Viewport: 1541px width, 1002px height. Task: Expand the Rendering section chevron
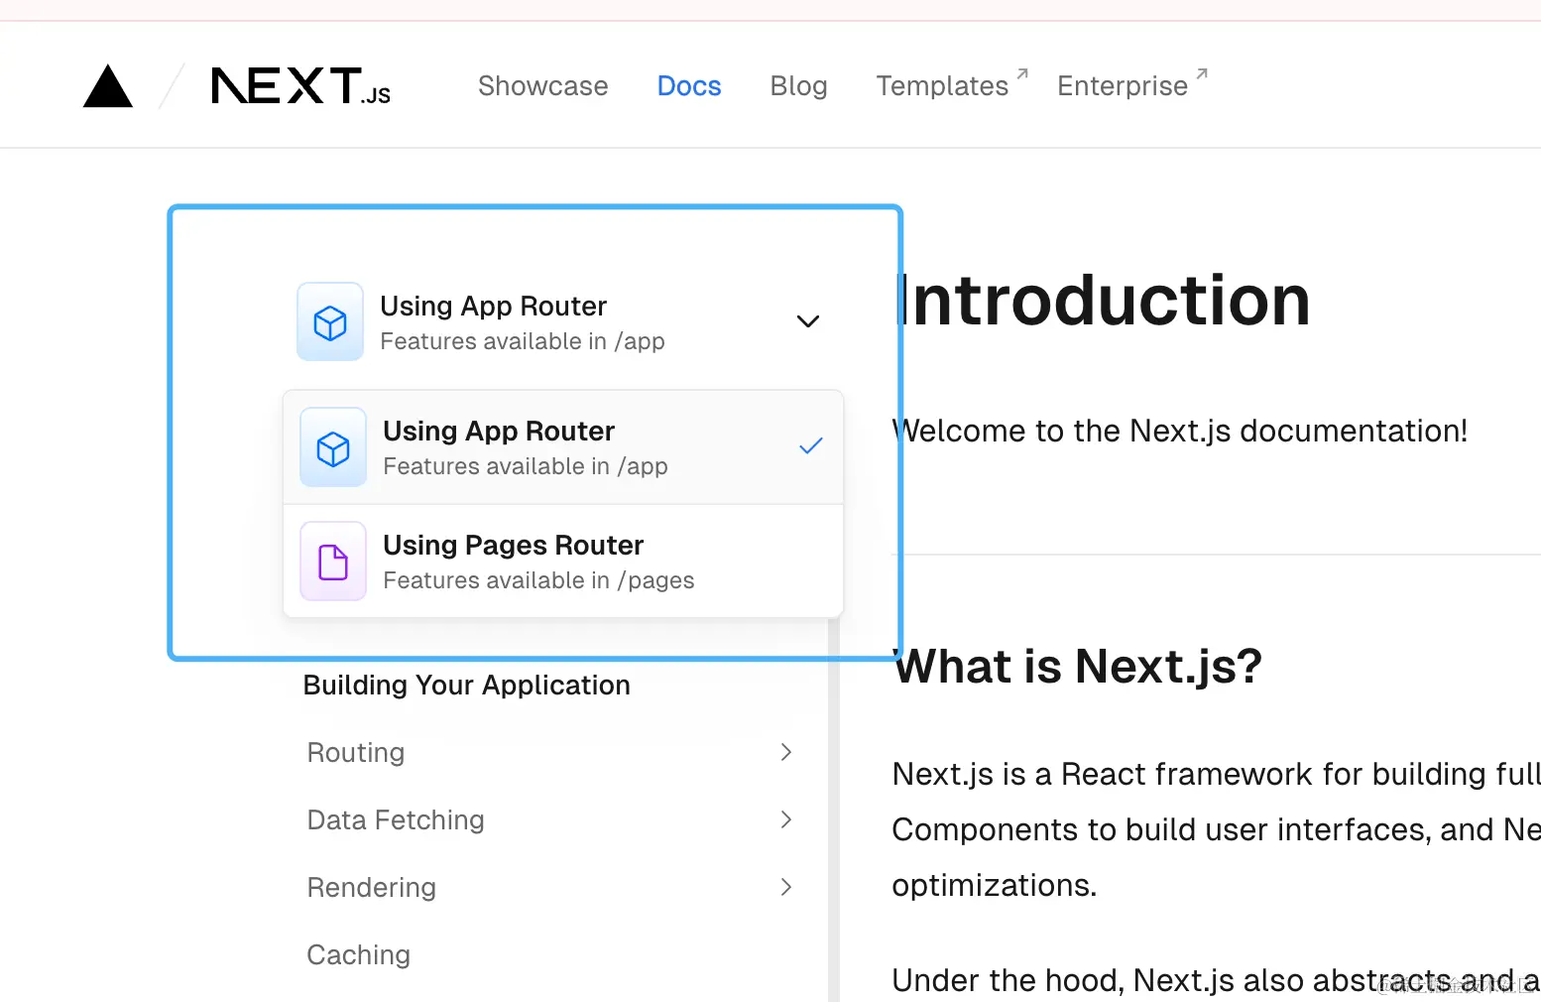point(786,887)
